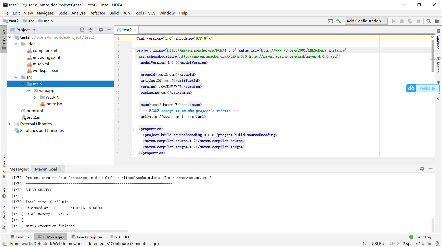This screenshot has width=442, height=247.
Task: Toggle the 6: TODO tool window
Action: coord(119,237)
